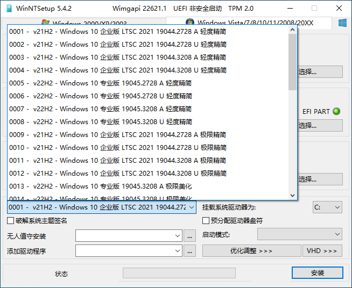Click the Windows logo icon at top right
Screen dimensions: 352x288
point(342,23)
